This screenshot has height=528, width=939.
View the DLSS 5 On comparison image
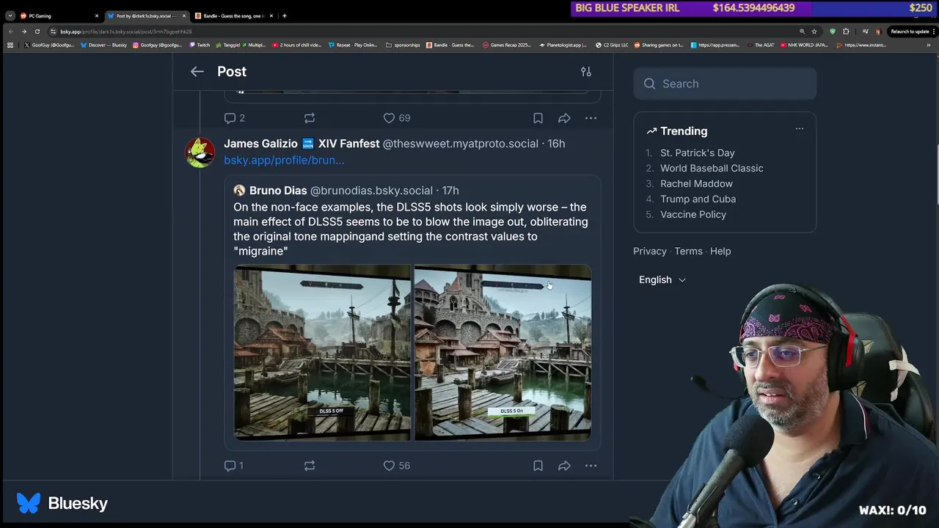click(503, 353)
